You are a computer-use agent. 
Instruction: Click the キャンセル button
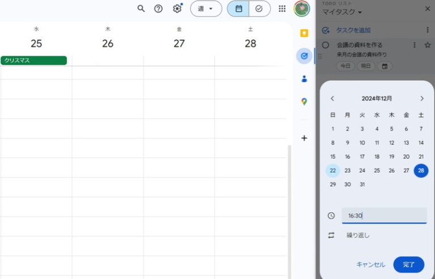[370, 264]
